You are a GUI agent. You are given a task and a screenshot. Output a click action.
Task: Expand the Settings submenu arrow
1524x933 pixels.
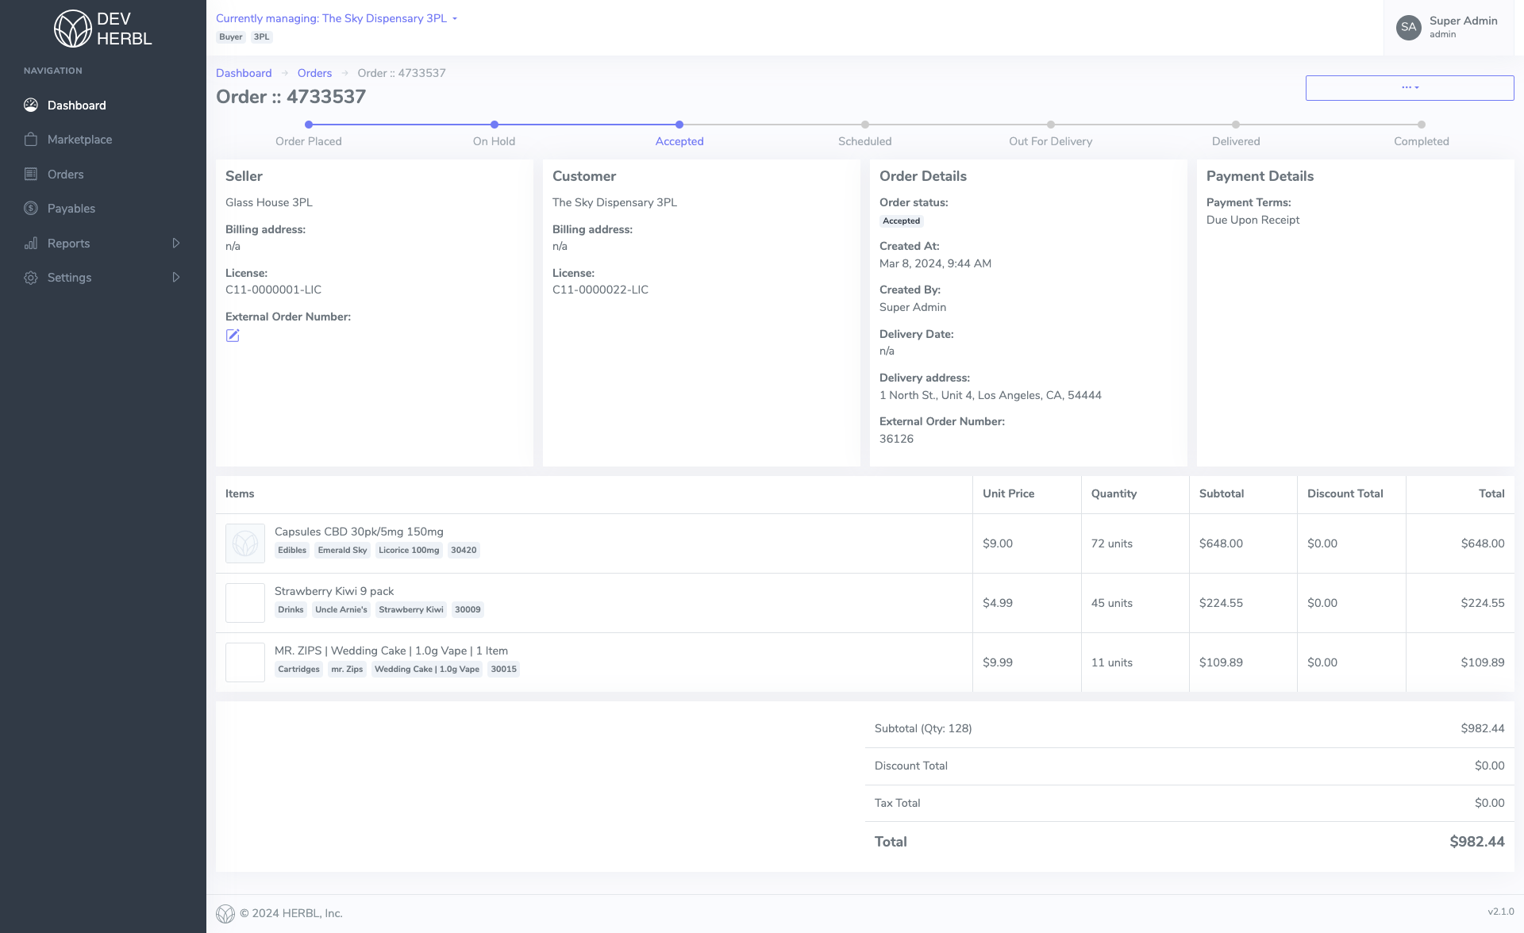(176, 277)
